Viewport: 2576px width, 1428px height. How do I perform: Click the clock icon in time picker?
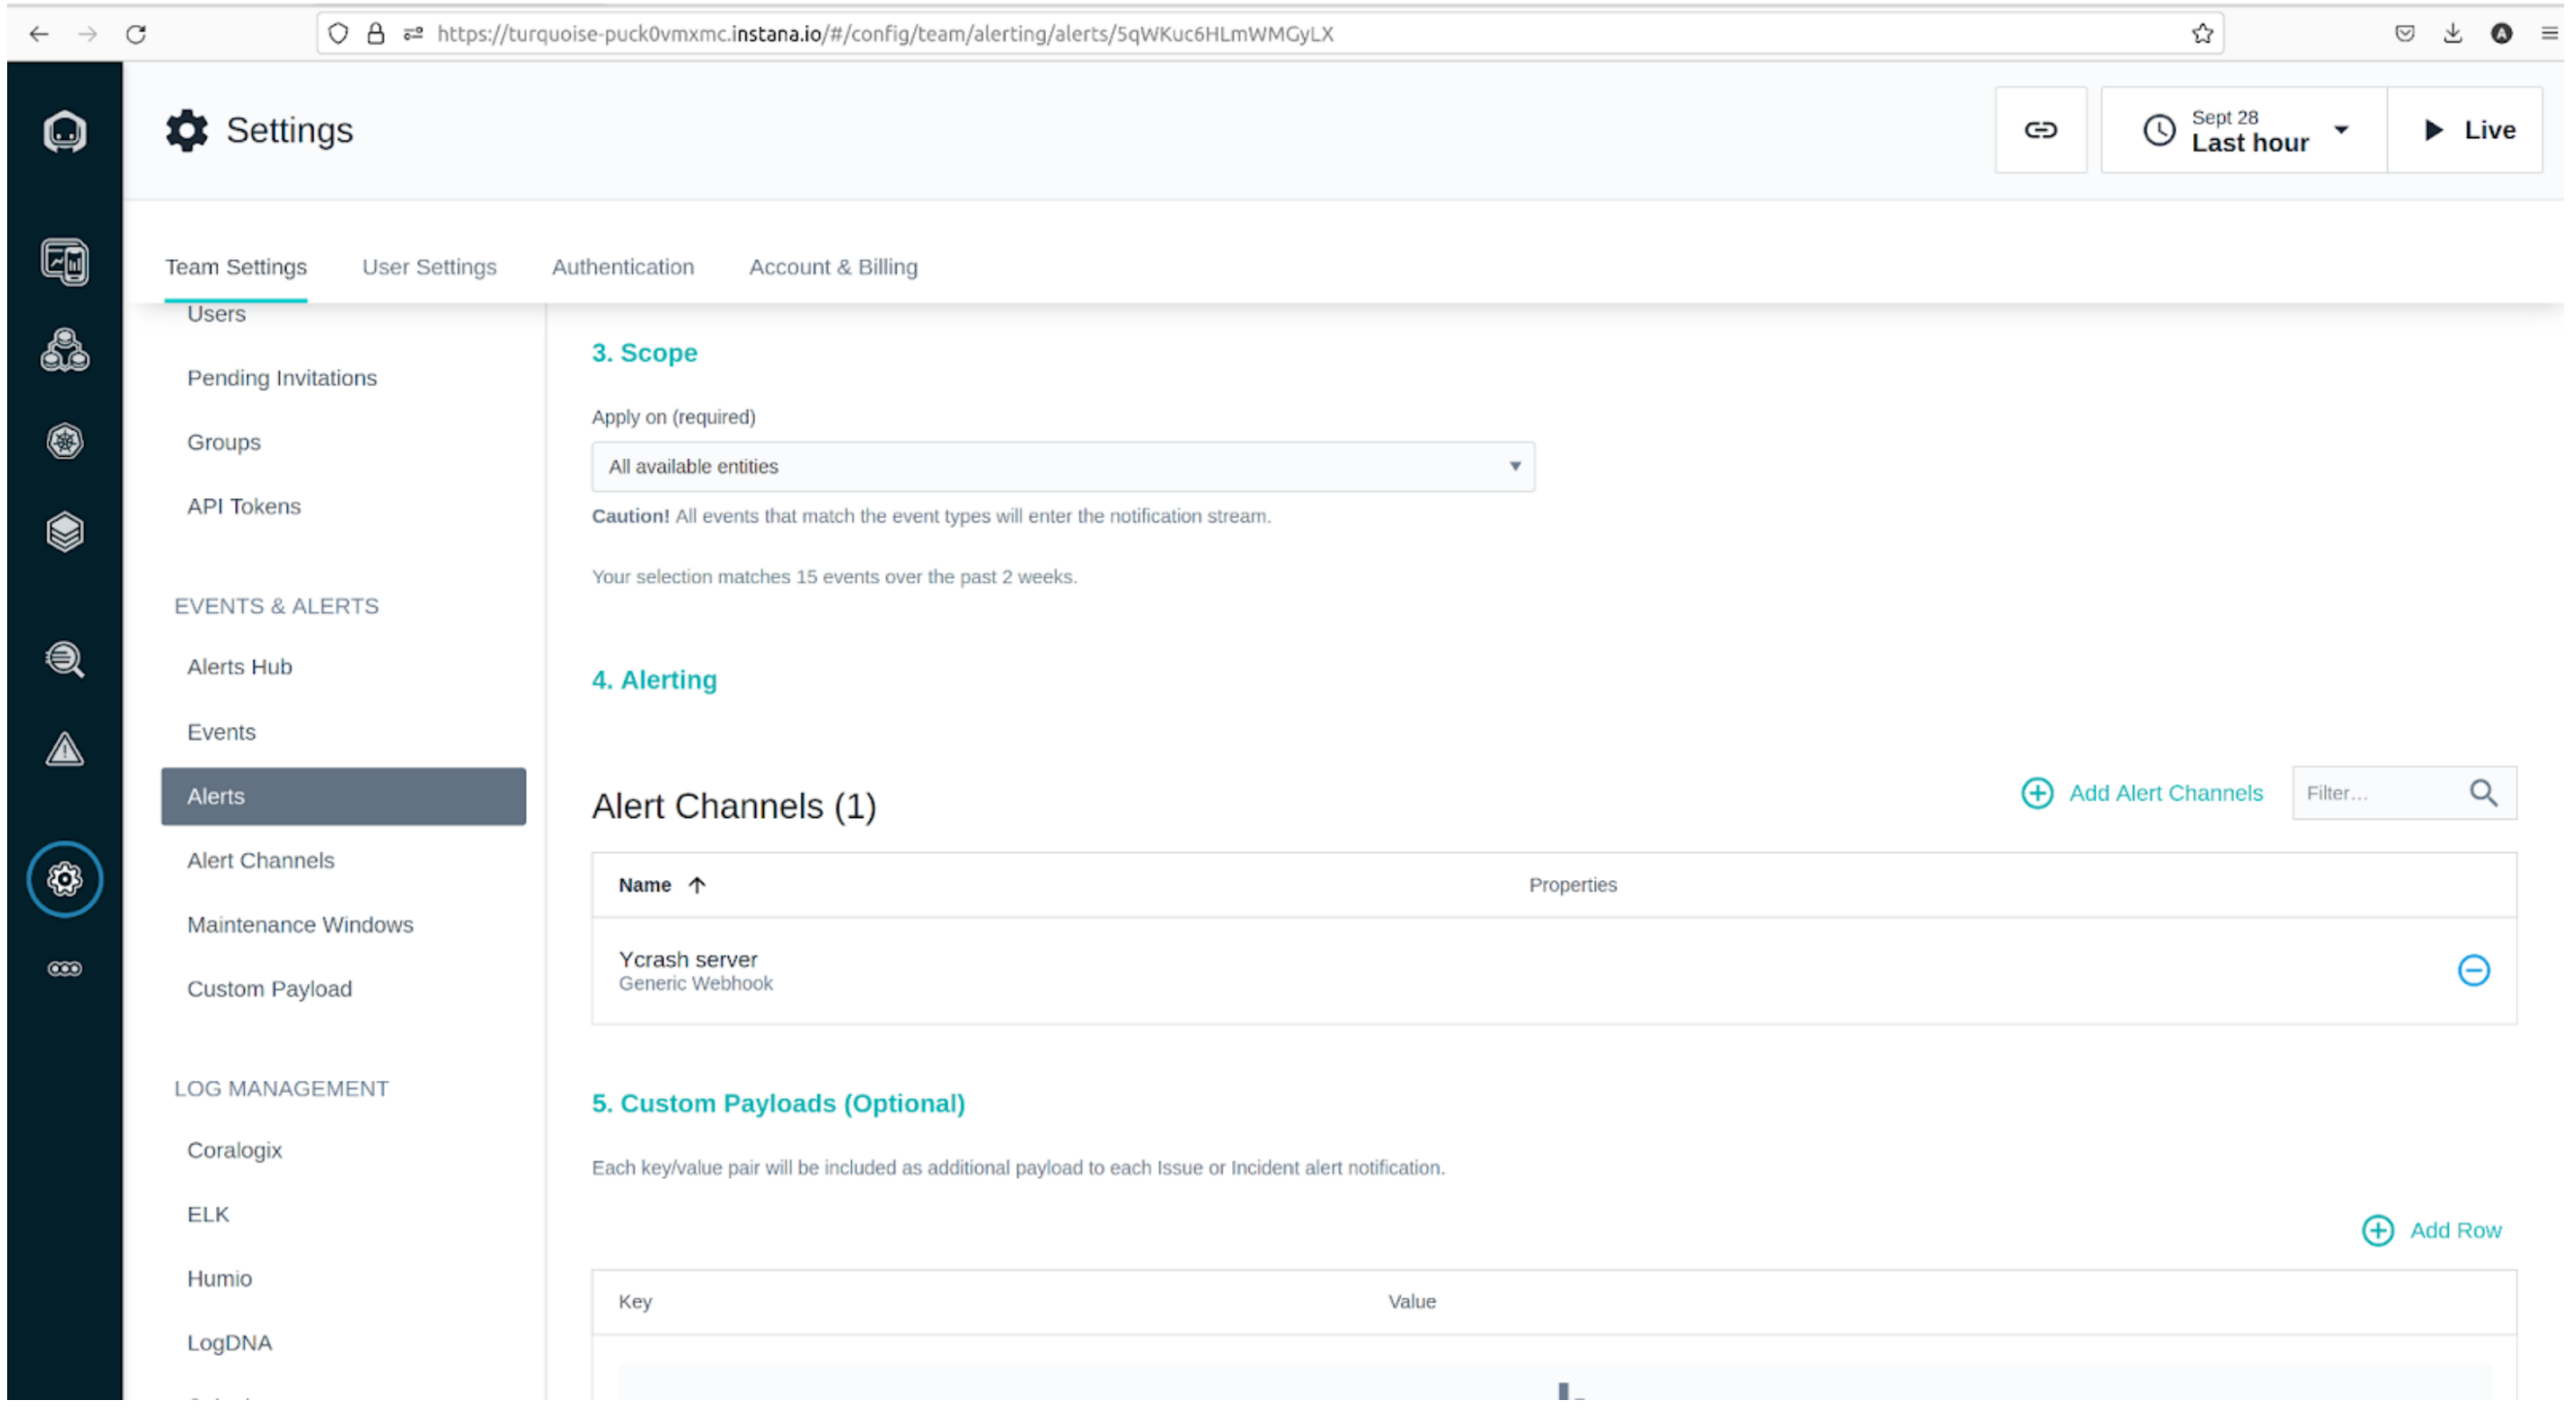tap(2159, 130)
